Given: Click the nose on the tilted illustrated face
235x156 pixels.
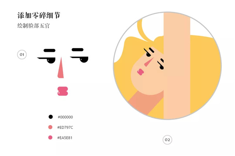Looking at the screenshot, I should point(148,63).
